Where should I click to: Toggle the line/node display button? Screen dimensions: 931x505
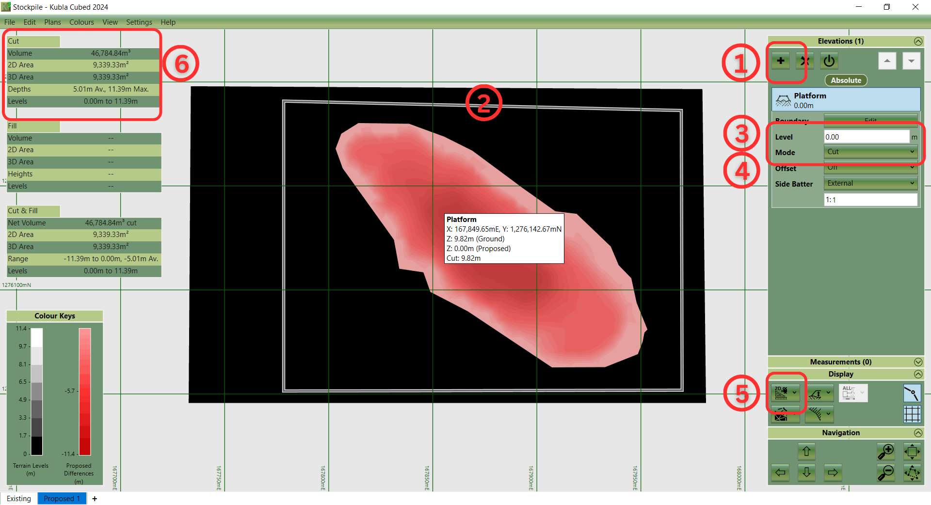click(912, 393)
